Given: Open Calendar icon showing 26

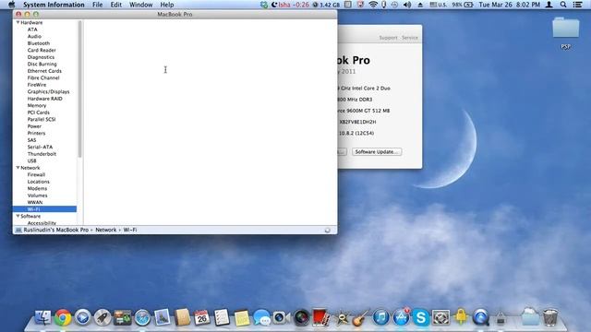Looking at the screenshot, I should (x=202, y=317).
